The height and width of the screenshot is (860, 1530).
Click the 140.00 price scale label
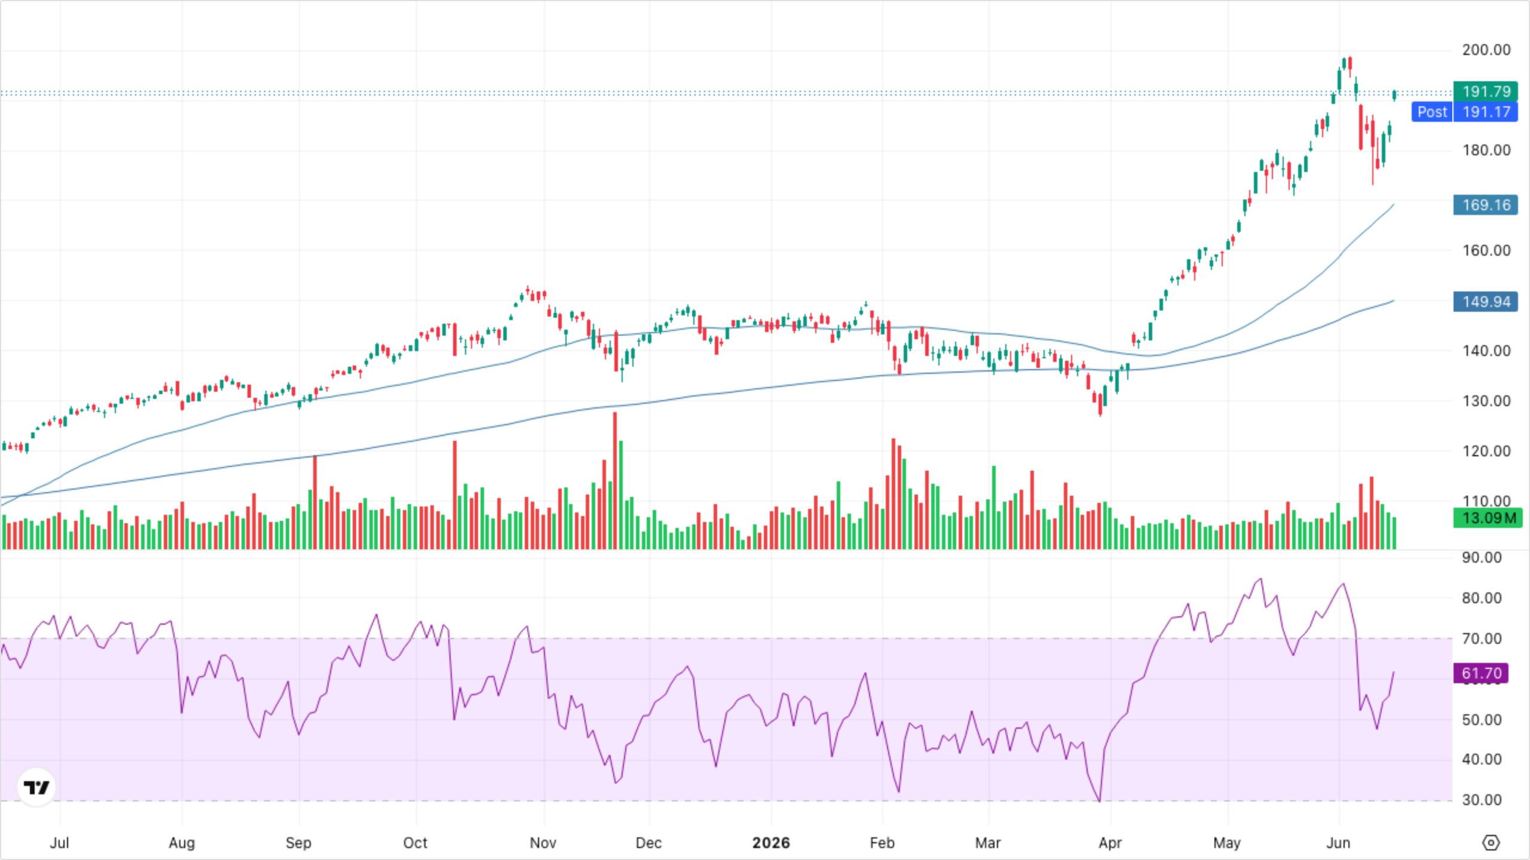(1486, 351)
